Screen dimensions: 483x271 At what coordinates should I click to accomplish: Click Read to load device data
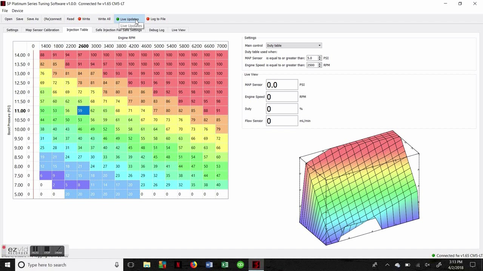coord(71,19)
